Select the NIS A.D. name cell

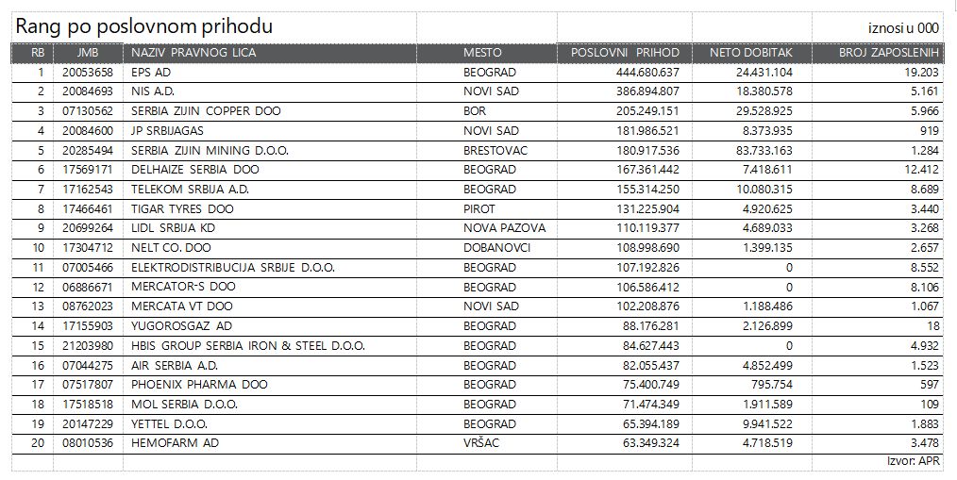pos(153,91)
